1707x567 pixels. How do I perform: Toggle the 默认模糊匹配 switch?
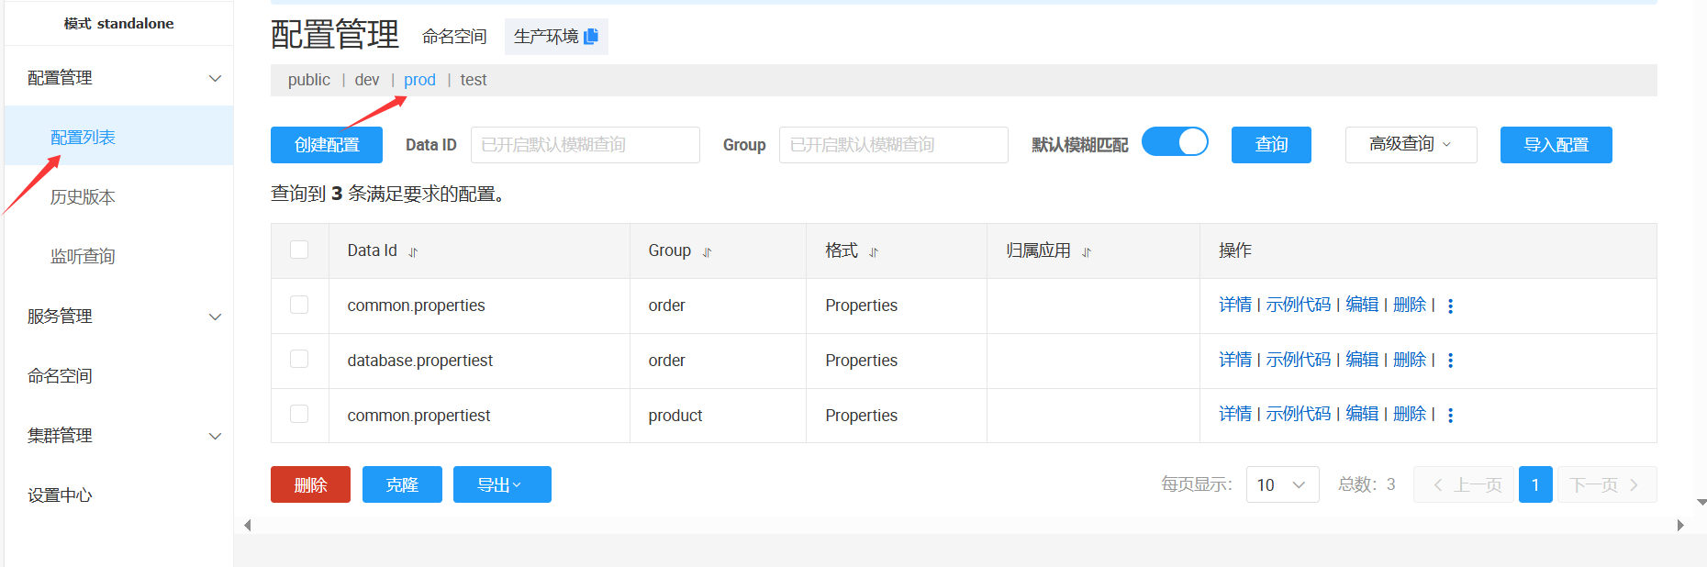point(1175,142)
